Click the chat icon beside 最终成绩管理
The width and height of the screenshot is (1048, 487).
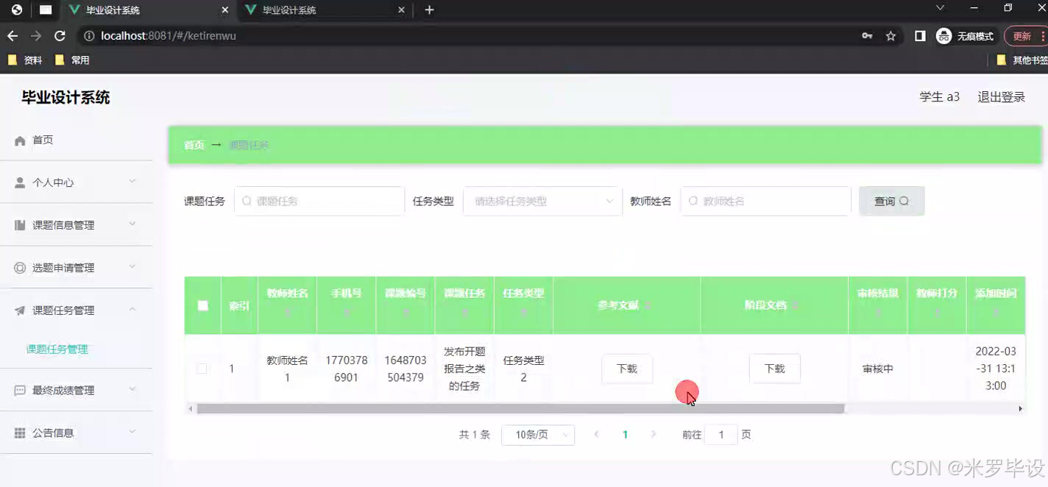(x=18, y=389)
